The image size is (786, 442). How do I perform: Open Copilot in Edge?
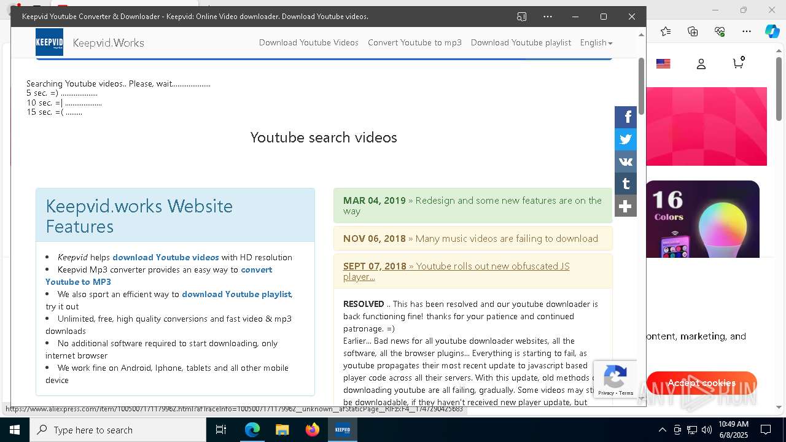(x=772, y=31)
